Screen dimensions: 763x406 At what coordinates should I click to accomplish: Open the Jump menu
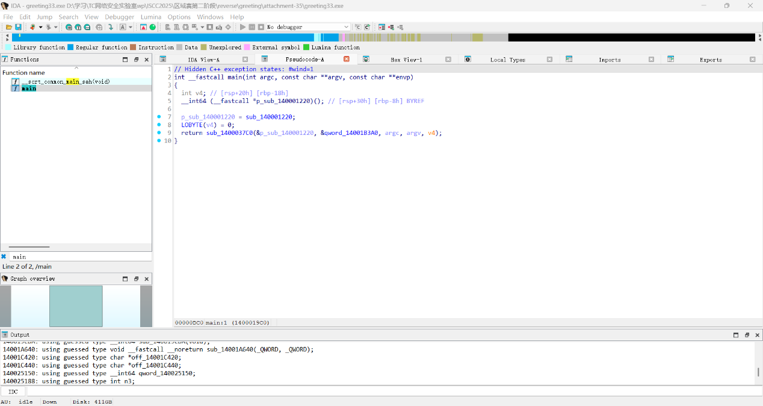pos(45,17)
